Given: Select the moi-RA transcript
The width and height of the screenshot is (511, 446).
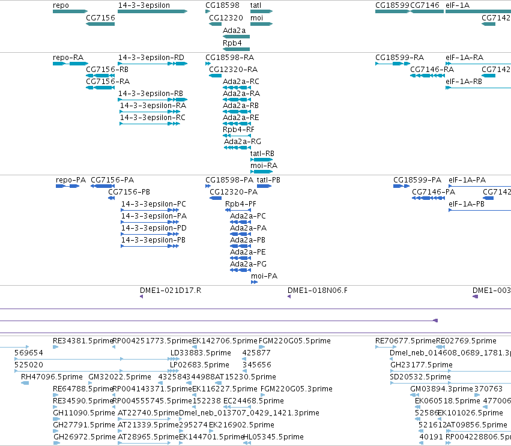Looking at the screenshot, I should pos(261,172).
